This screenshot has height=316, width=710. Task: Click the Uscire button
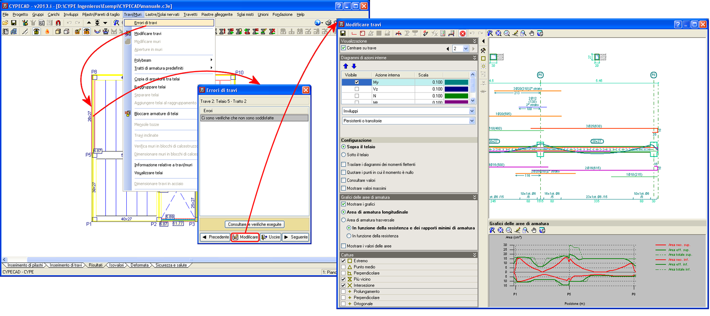coord(271,237)
